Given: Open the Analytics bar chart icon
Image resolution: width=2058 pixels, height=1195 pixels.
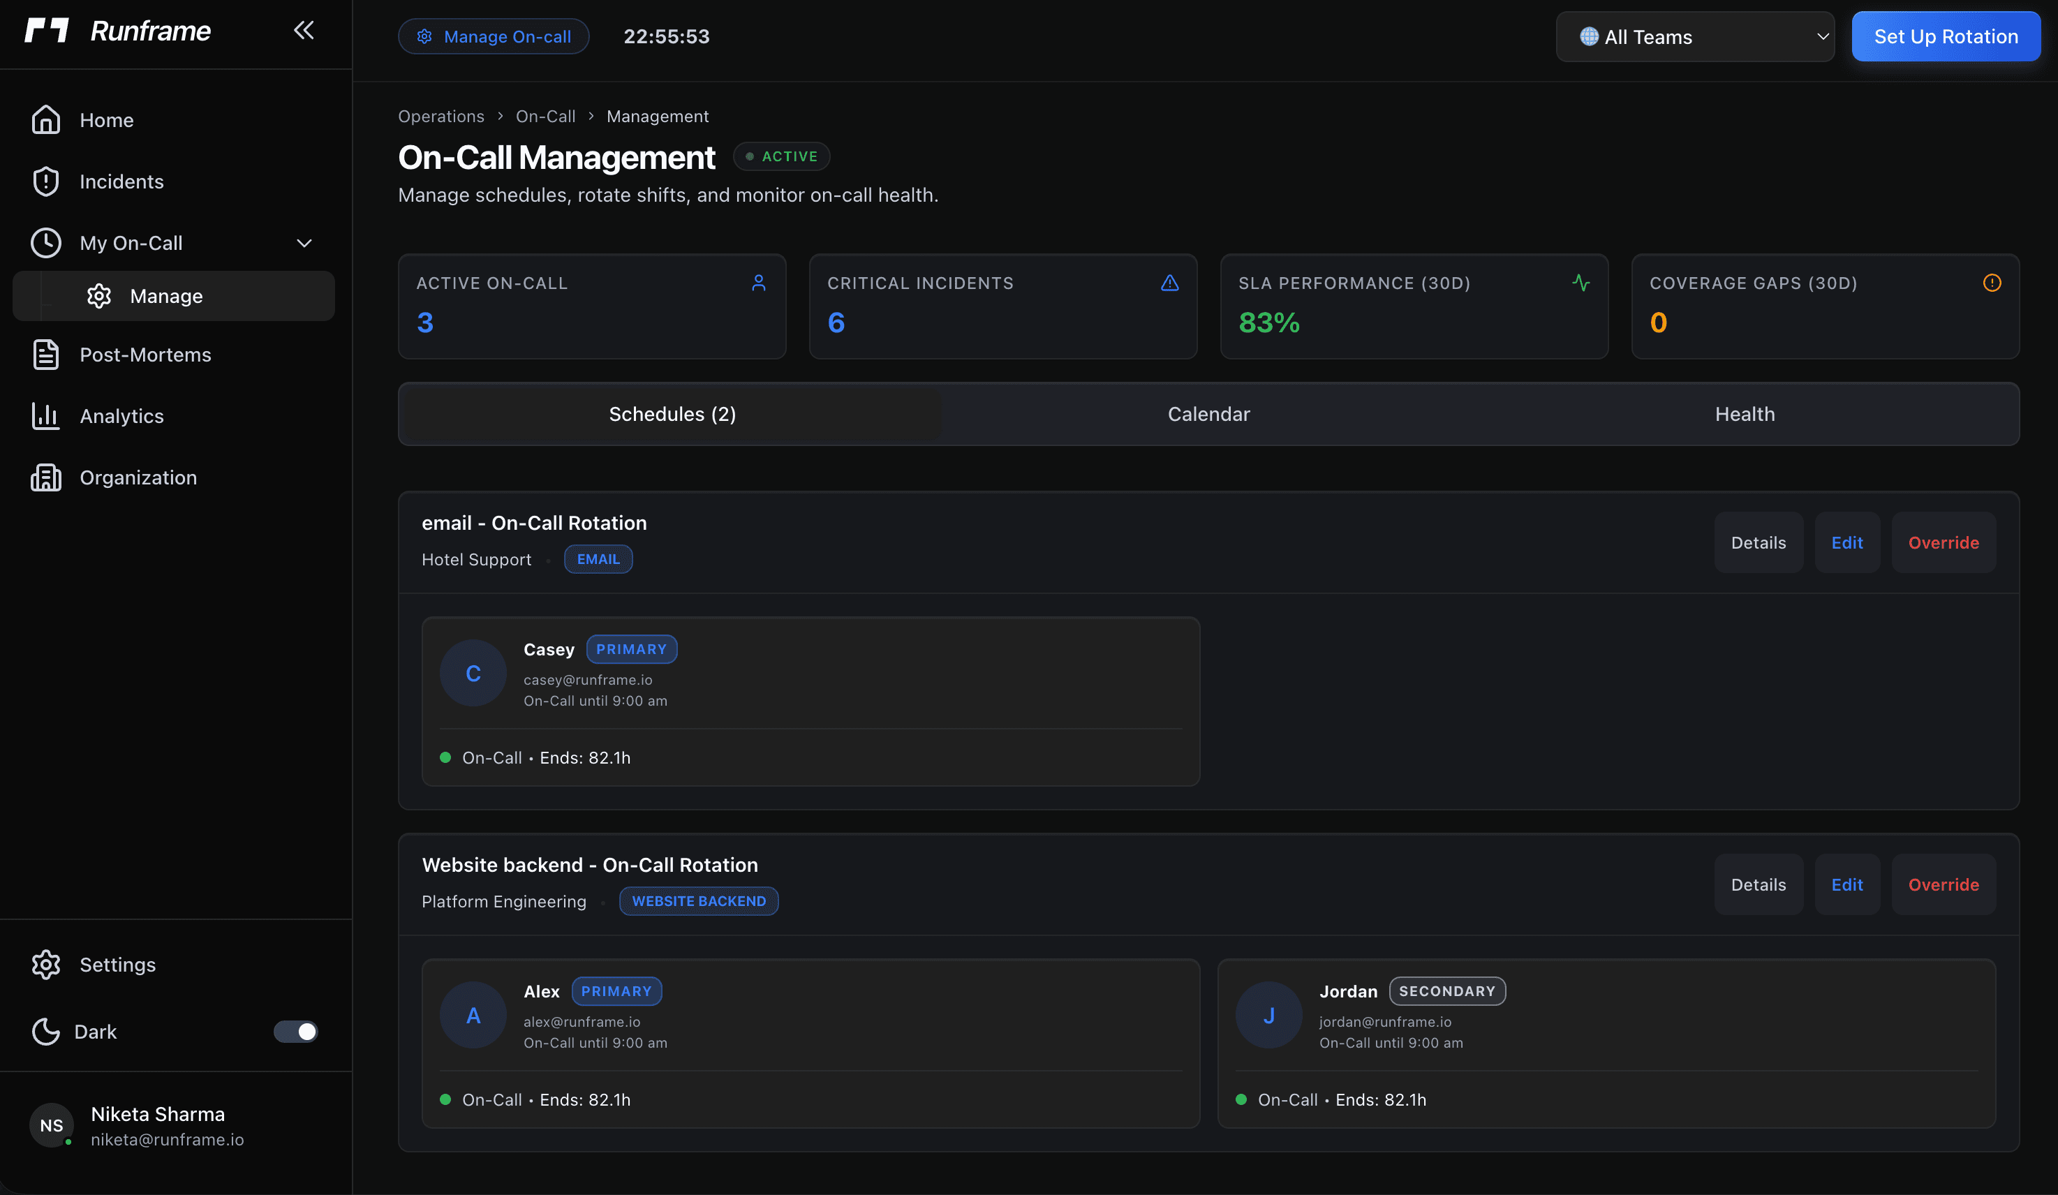Looking at the screenshot, I should coord(46,416).
